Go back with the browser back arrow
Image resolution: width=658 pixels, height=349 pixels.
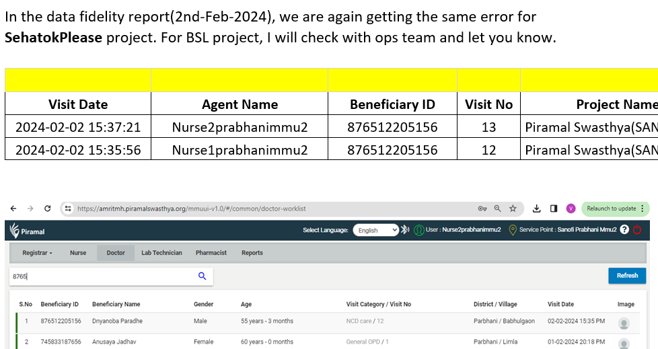[x=13, y=208]
